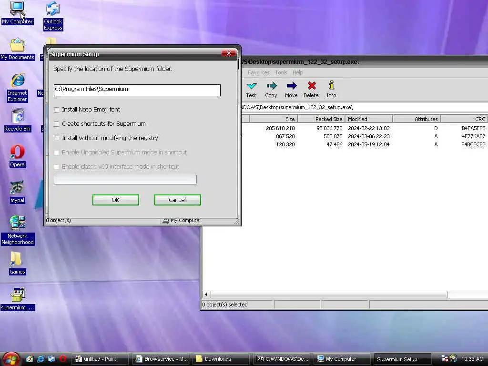Select the row with size 867 520
488x366 pixels.
pyautogui.click(x=364, y=136)
